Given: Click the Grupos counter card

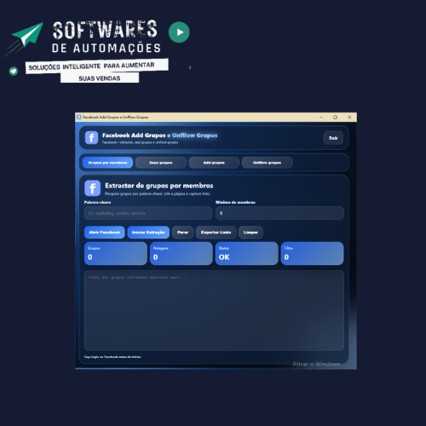Looking at the screenshot, I should pos(116,253).
